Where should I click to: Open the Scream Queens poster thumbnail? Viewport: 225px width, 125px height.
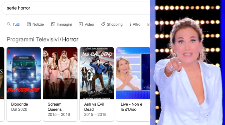60,73
